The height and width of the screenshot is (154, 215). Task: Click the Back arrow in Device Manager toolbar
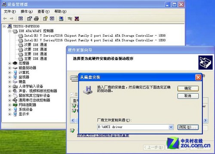[5, 18]
